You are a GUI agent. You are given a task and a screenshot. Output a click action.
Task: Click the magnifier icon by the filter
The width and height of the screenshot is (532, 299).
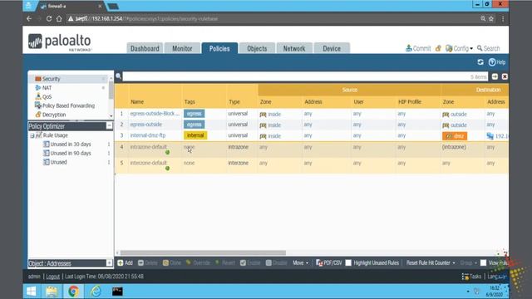(x=118, y=76)
